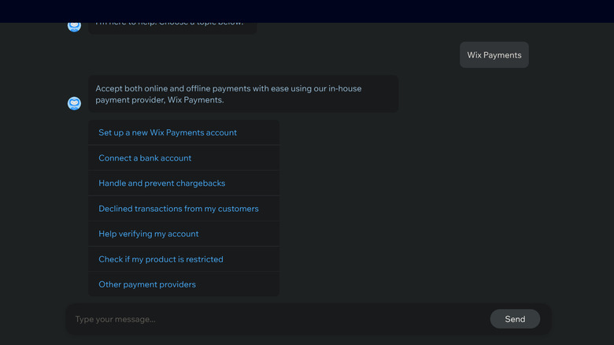The width and height of the screenshot is (614, 345).
Task: Choose the 'Connect a bank account' option
Action: coord(184,158)
